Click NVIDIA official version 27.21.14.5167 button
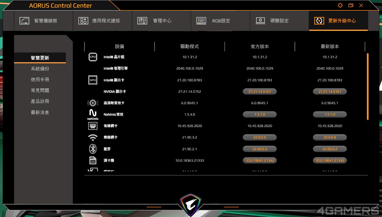The width and height of the screenshot is (382, 217). [x=260, y=92]
